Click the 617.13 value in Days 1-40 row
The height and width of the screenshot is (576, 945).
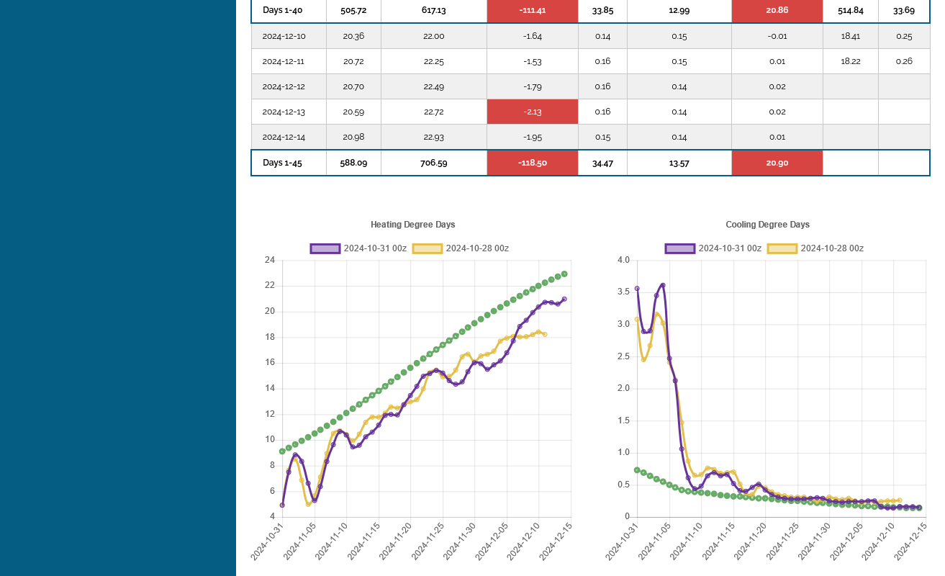(434, 10)
